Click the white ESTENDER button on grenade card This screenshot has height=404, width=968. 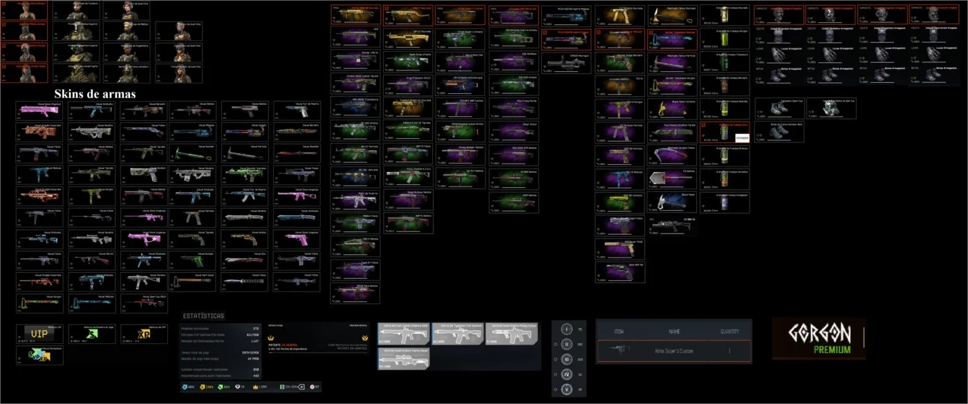coord(742,138)
